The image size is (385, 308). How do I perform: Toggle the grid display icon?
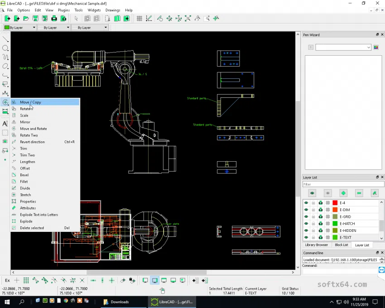pos(139,19)
